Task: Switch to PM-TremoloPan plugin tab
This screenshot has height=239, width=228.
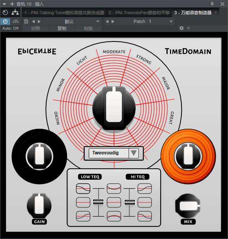Action: 139,13
